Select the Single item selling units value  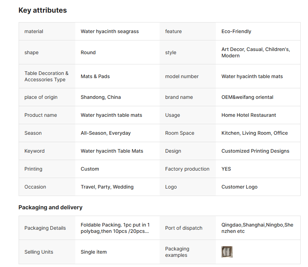tap(94, 252)
